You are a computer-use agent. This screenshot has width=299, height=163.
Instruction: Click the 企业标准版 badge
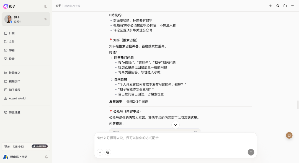(40, 146)
